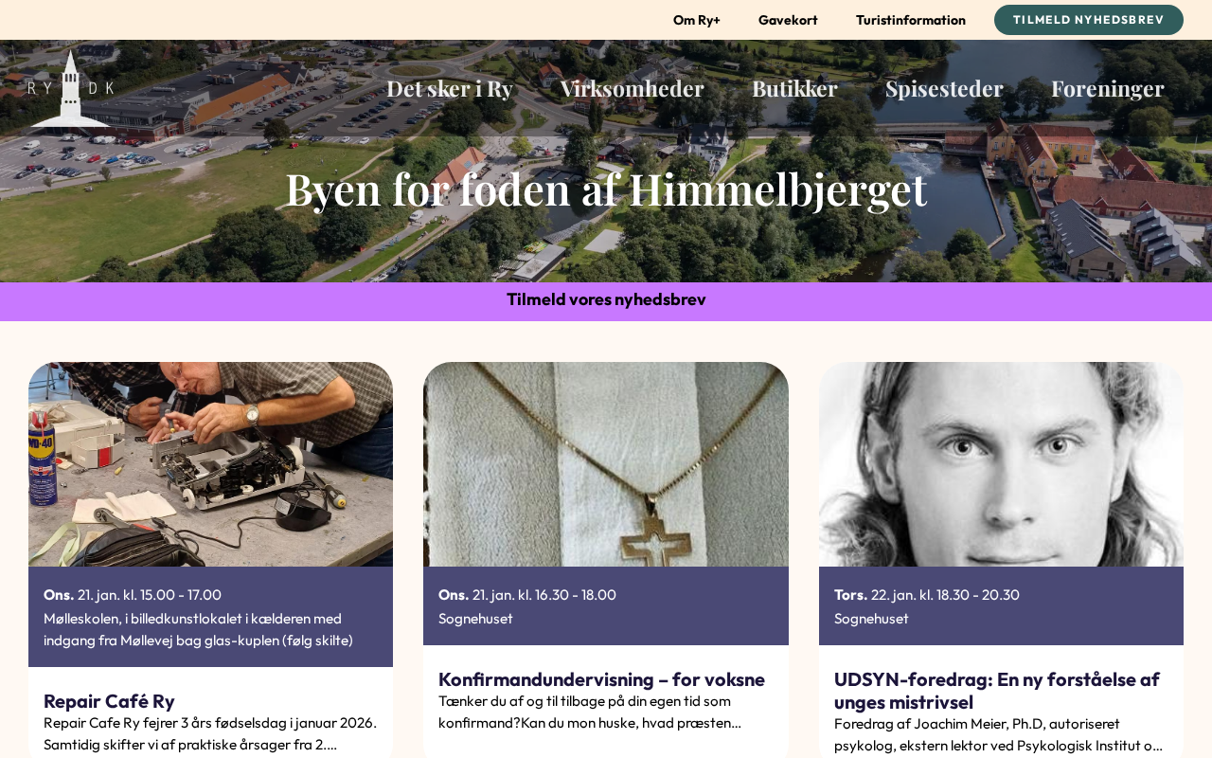Navigate to Spisesteder

click(944, 88)
